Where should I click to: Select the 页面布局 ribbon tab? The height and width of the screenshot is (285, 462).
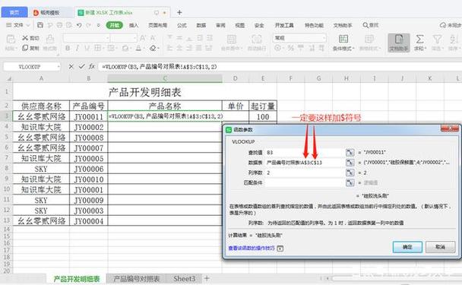[157, 25]
